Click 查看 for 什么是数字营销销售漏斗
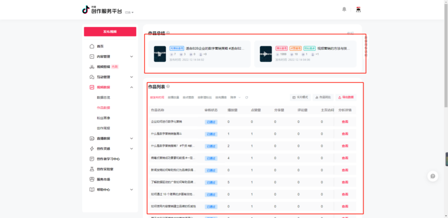The height and width of the screenshot is (218, 448). 345,134
